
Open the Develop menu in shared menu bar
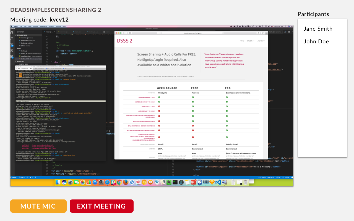tap(51, 26)
